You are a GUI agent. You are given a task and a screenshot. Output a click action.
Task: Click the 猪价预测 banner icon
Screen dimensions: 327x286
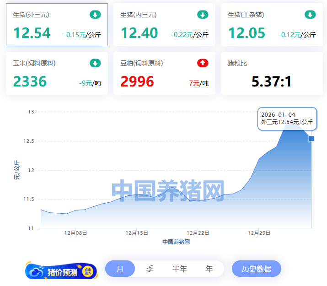(61, 271)
